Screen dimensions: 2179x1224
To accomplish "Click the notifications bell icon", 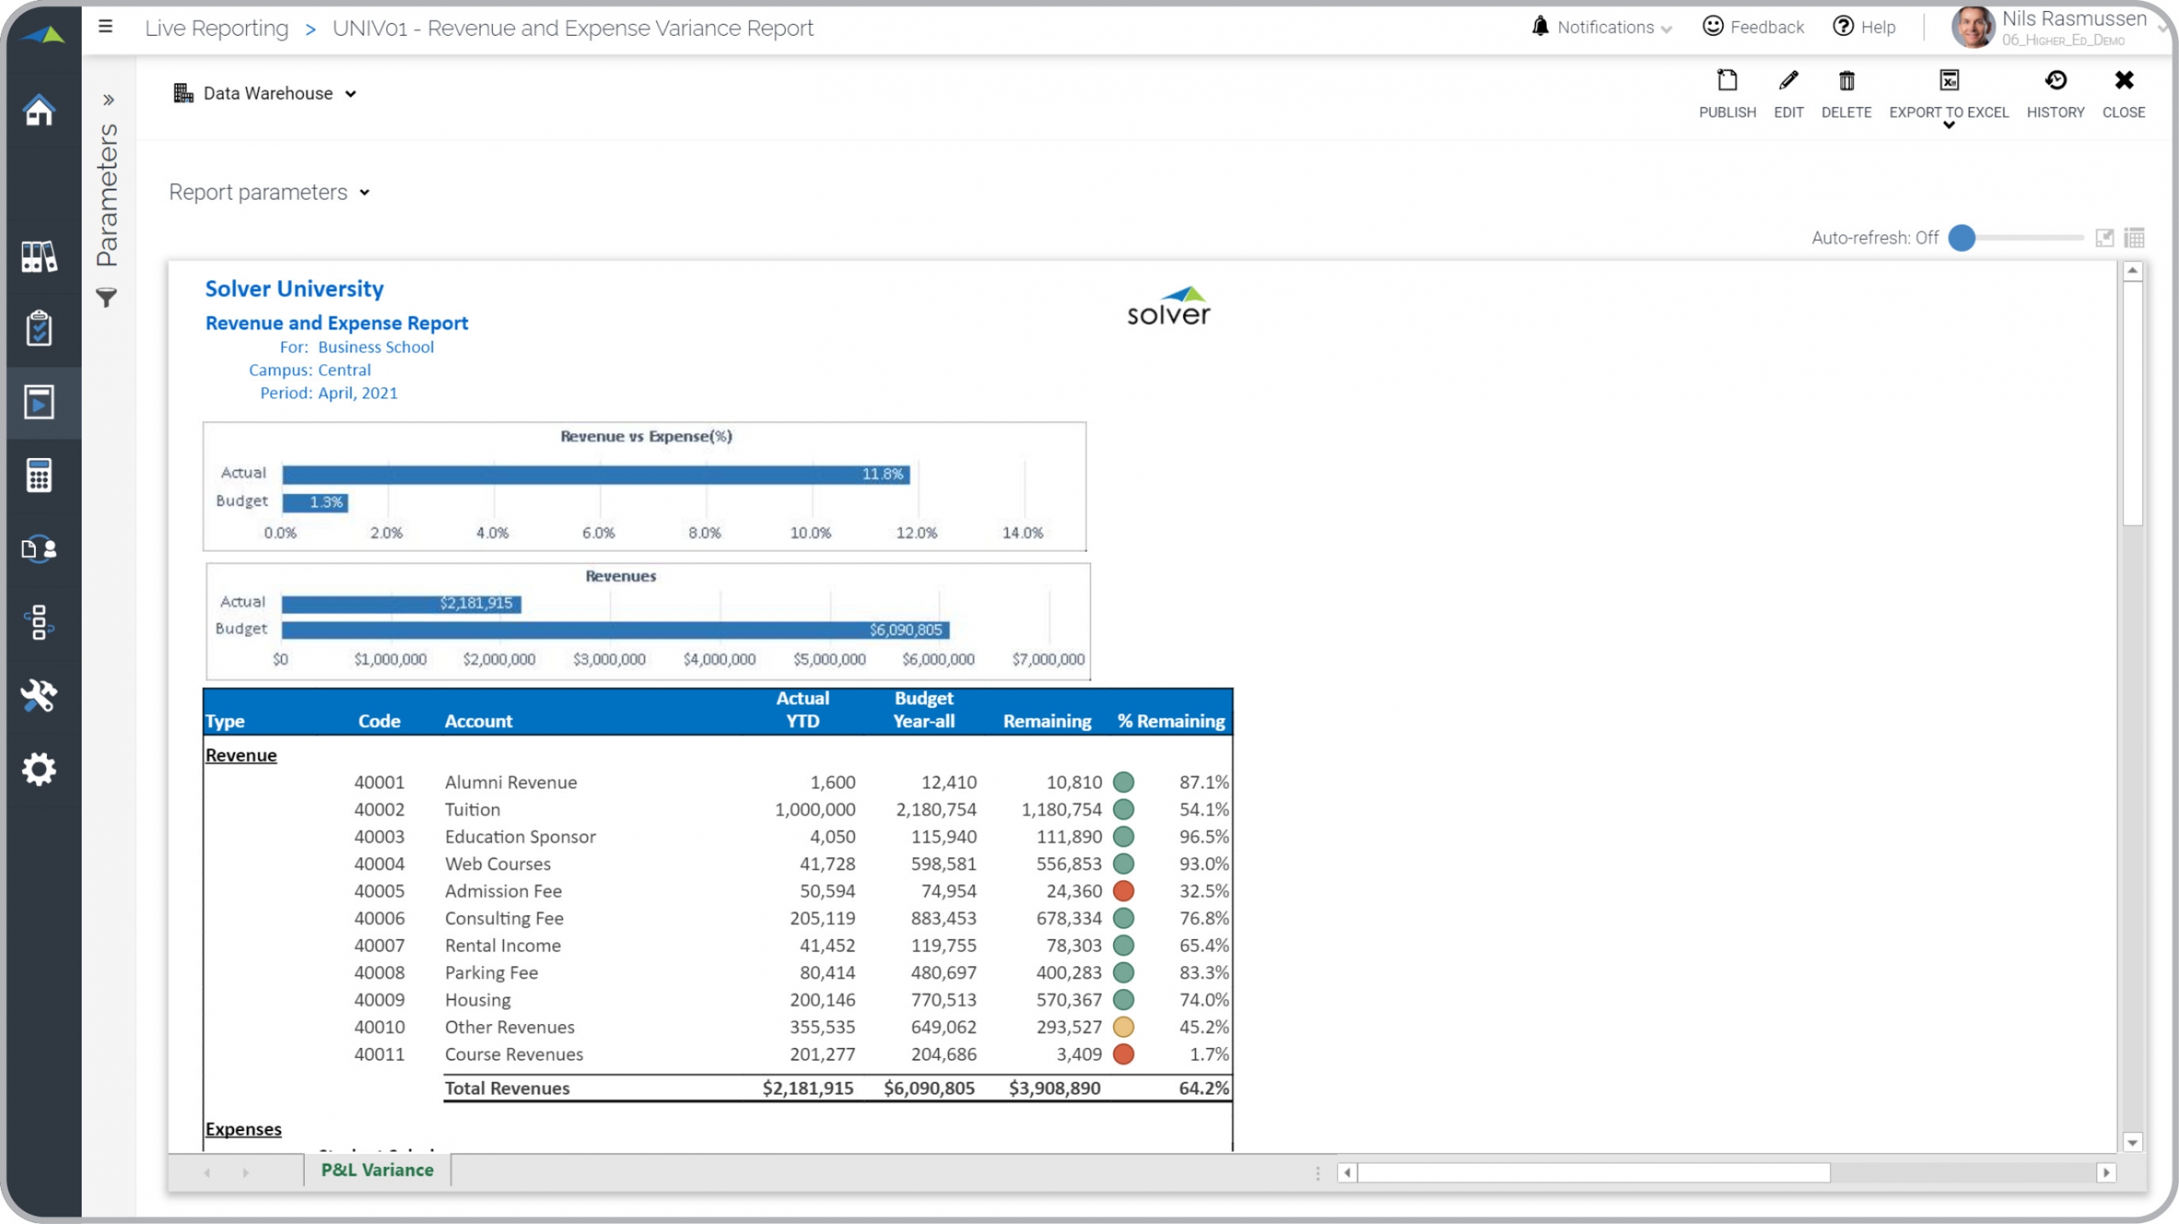I will pyautogui.click(x=1540, y=26).
